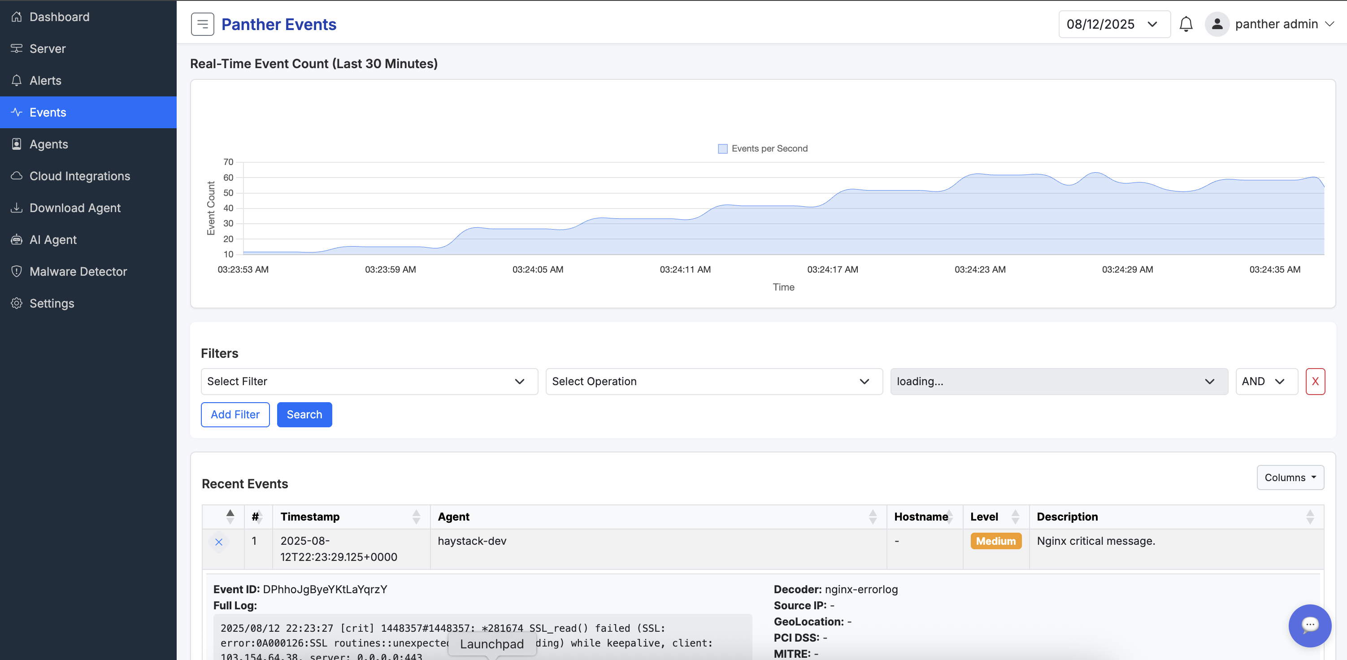
Task: Sort by Level column arrows
Action: [1015, 517]
